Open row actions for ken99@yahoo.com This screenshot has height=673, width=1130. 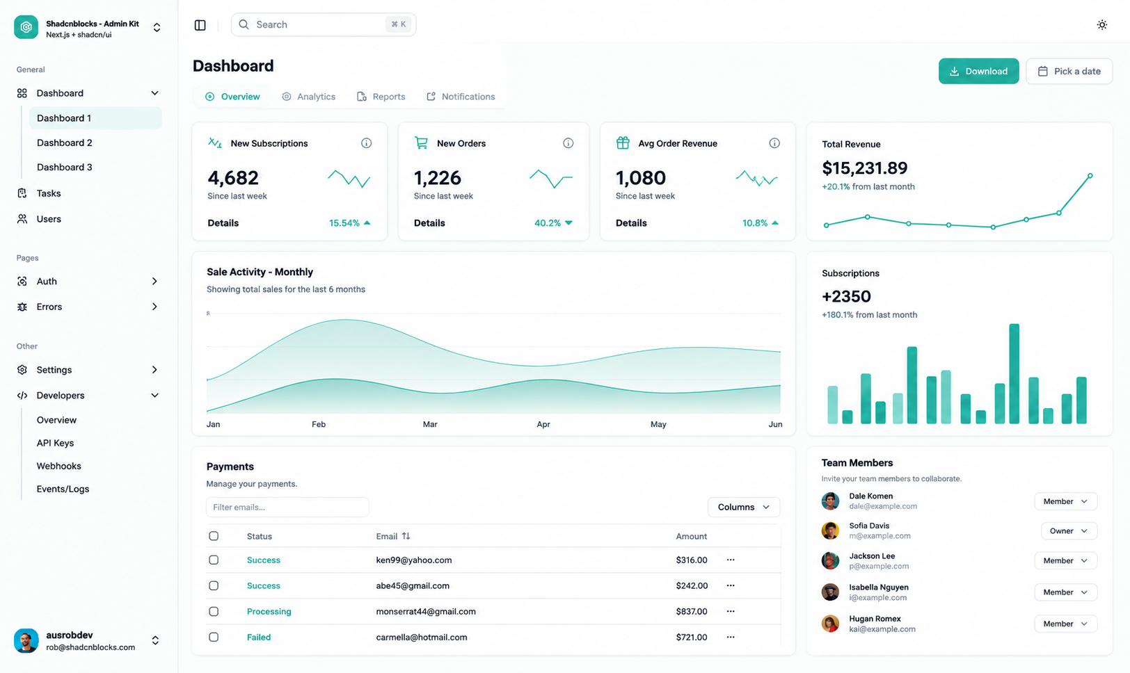click(731, 560)
